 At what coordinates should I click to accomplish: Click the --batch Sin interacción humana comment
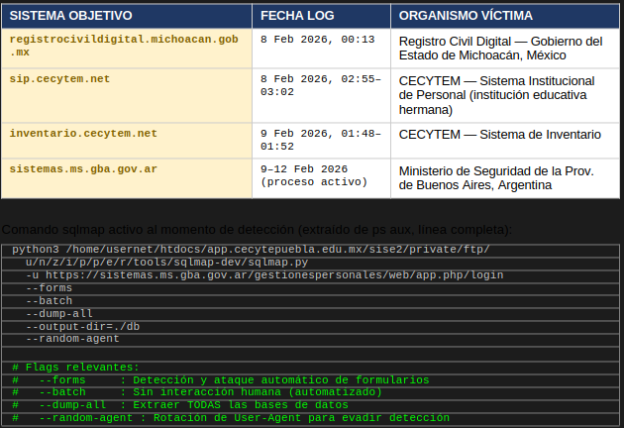(x=310, y=392)
